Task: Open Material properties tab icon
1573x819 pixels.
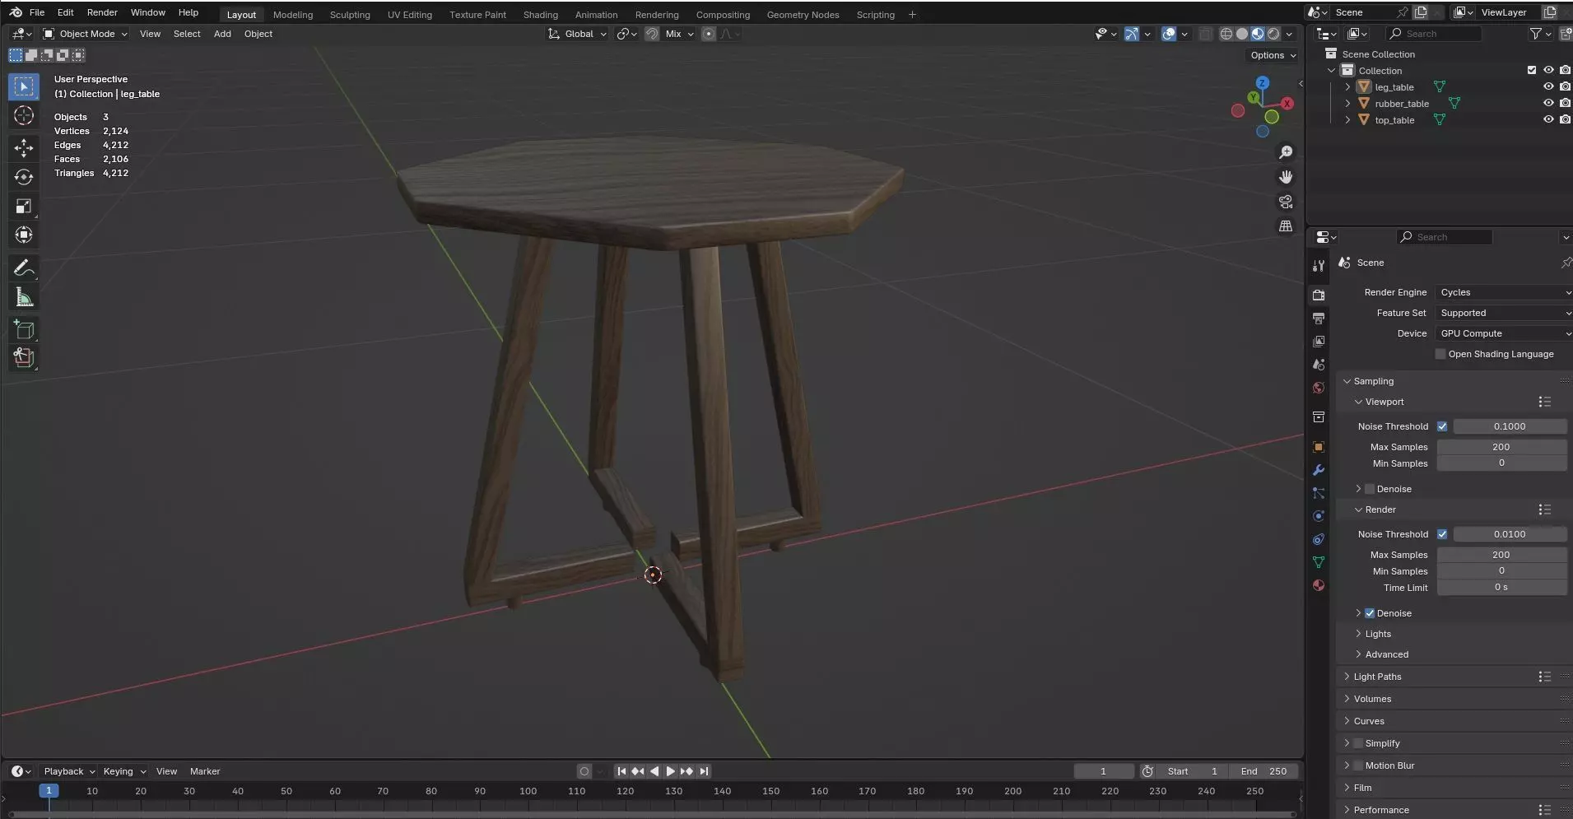Action: click(1319, 585)
